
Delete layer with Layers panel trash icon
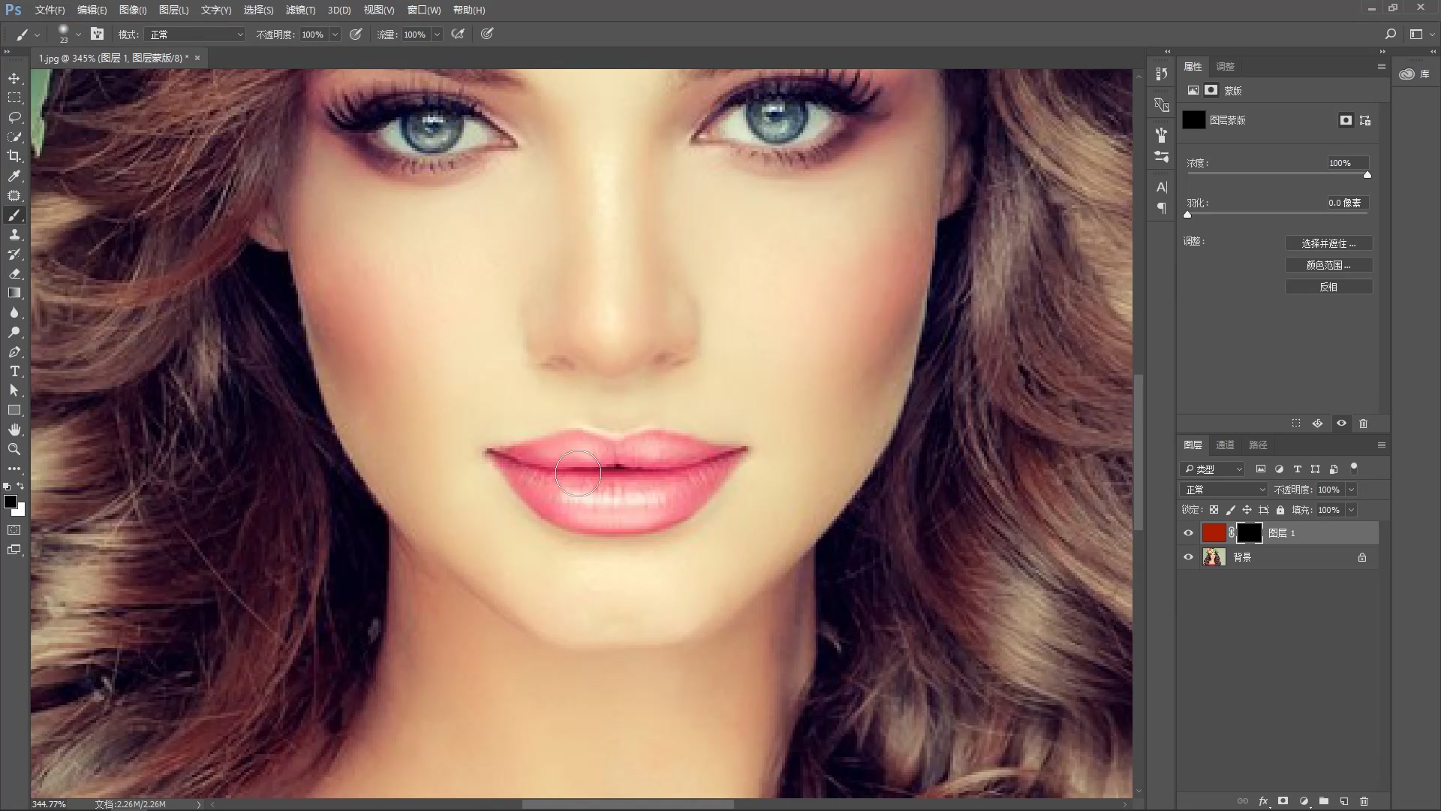pos(1364,801)
